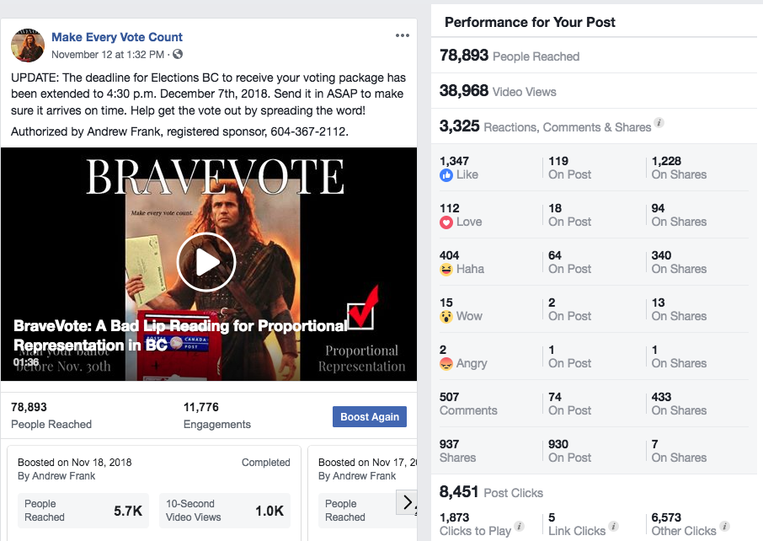
Task: Click the 15 Wow count
Action: (461, 309)
